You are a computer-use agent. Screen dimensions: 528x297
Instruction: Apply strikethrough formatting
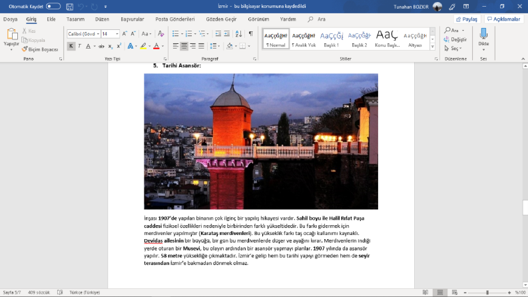(x=101, y=46)
